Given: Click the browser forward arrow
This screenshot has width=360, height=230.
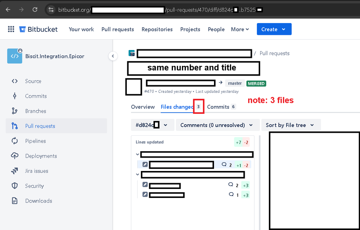Looking at the screenshot, I should point(21,10).
